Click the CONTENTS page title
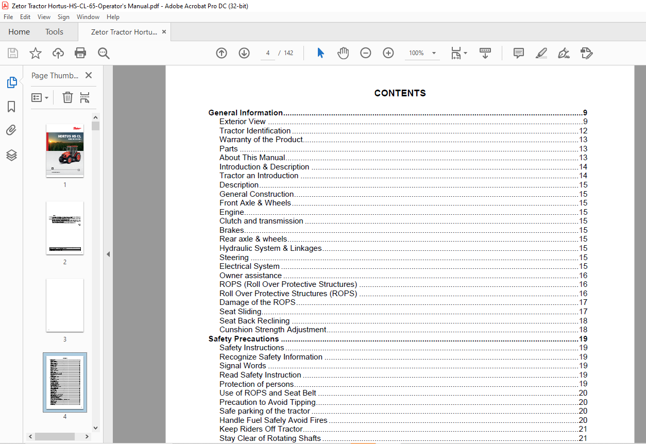The image size is (646, 444). click(400, 93)
